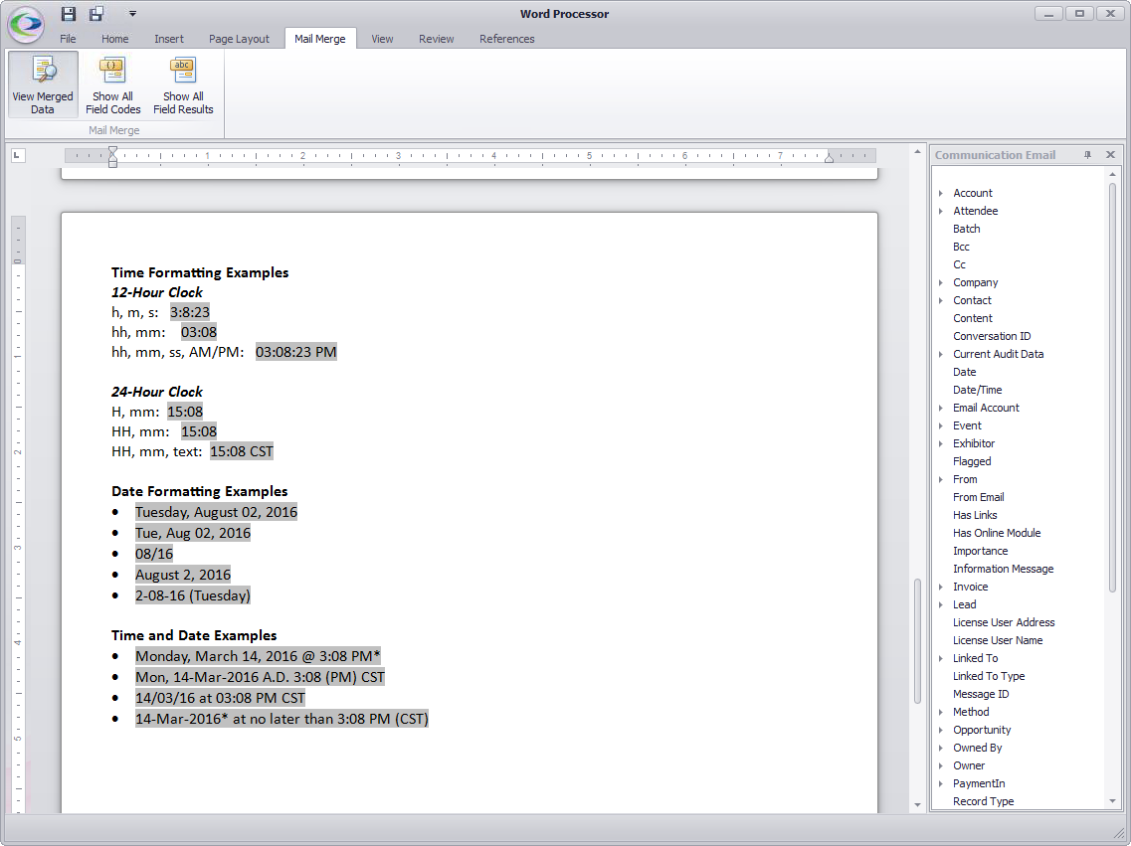
Task: Click the field list scroll down arrow
Action: (x=1112, y=801)
